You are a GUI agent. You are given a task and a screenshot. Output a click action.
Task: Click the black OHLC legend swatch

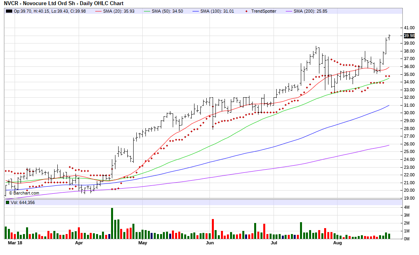(9, 11)
